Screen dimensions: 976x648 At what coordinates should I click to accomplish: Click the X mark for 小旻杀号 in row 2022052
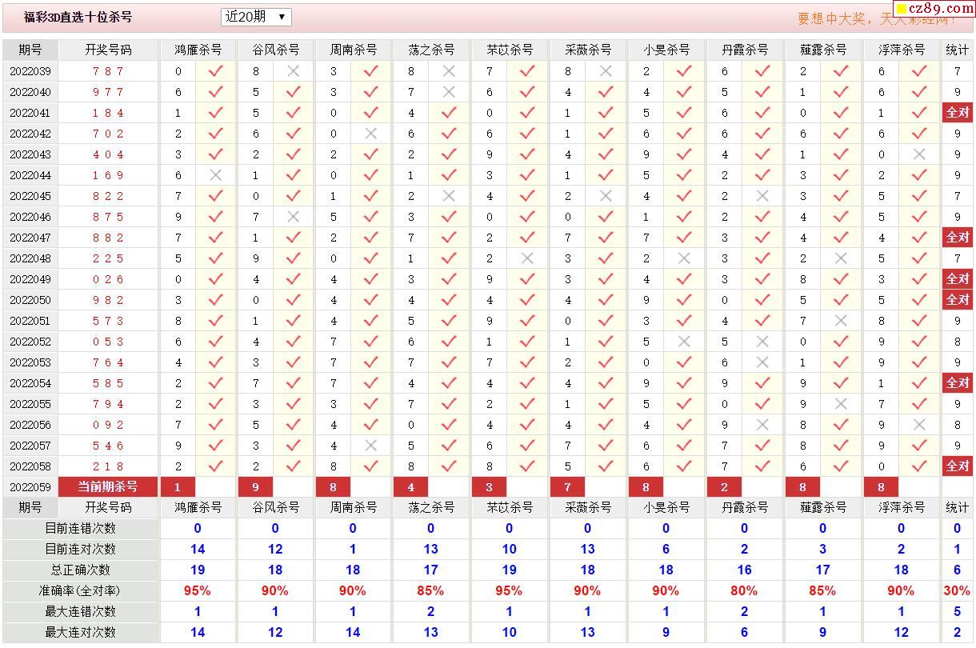pyautogui.click(x=684, y=342)
